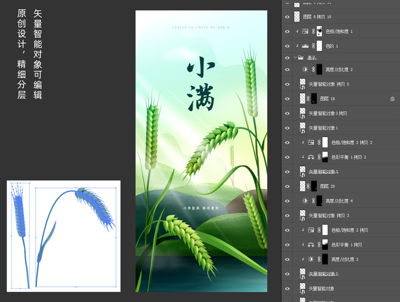
Task: Click clipping arrow of 色相/饱和度 1
Action: tap(297, 32)
